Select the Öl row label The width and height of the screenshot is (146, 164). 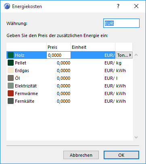pyautogui.click(x=17, y=78)
